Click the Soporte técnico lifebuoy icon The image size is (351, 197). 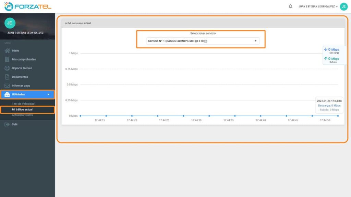7,68
